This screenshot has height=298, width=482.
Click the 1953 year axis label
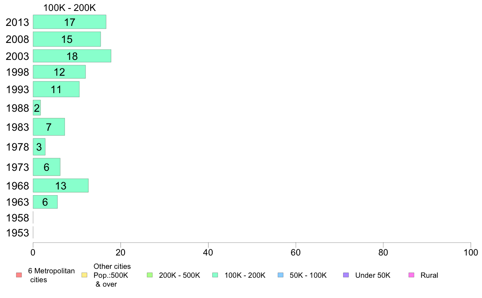[x=17, y=233]
